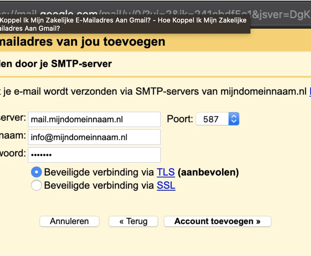Click the 'Beveiligde verbinding via' SSL label text
This screenshot has height=256, width=311.
pyautogui.click(x=99, y=185)
